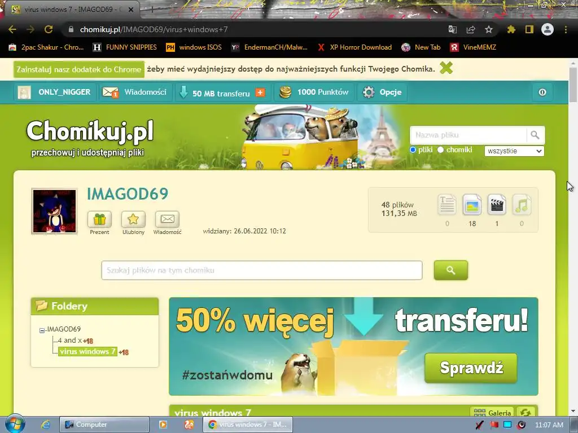The image size is (578, 433).
Task: Click the green search button for this chomik
Action: pos(451,270)
